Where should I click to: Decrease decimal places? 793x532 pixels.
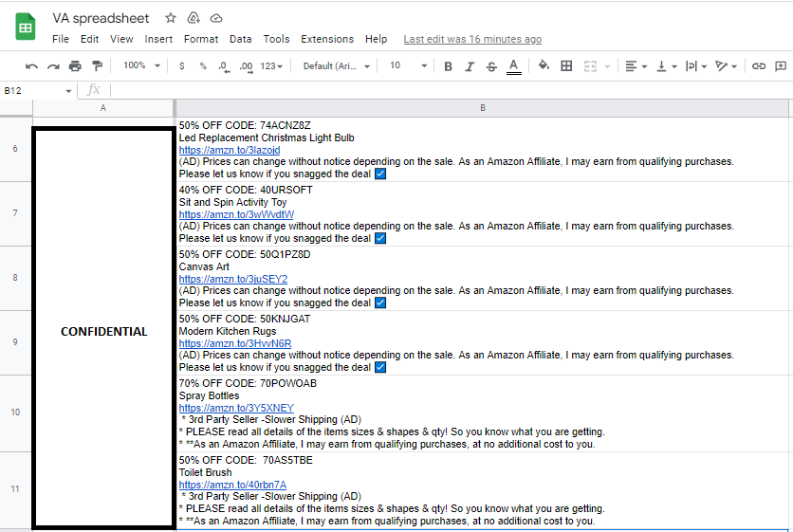(x=224, y=66)
